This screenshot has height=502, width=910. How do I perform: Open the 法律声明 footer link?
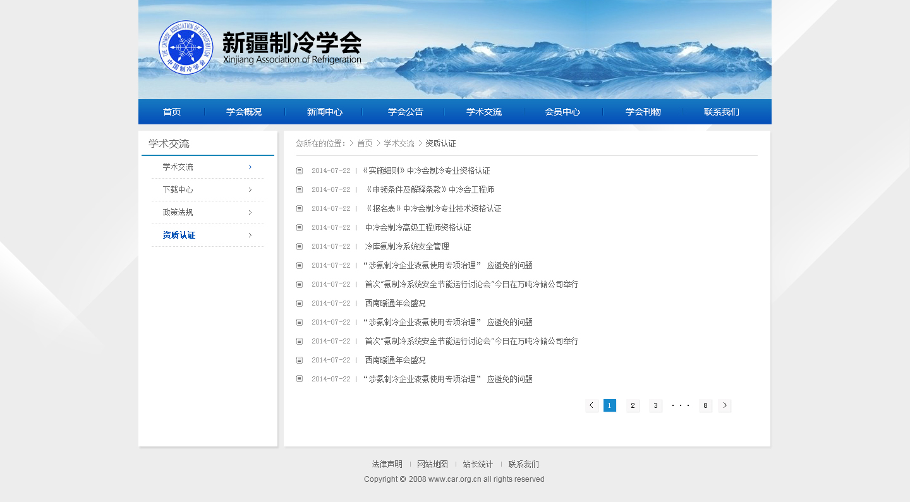tap(387, 464)
